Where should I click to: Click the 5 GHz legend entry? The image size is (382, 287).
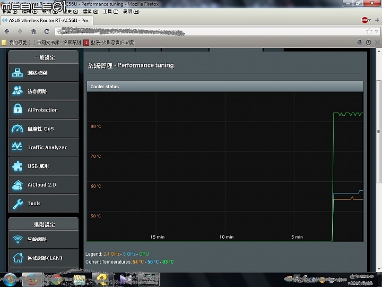click(129, 254)
